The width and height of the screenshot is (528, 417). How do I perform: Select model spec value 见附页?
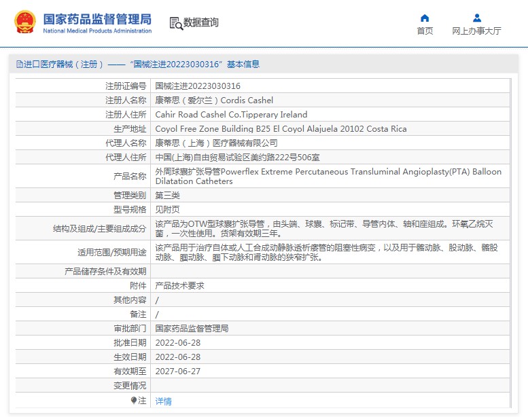point(167,210)
